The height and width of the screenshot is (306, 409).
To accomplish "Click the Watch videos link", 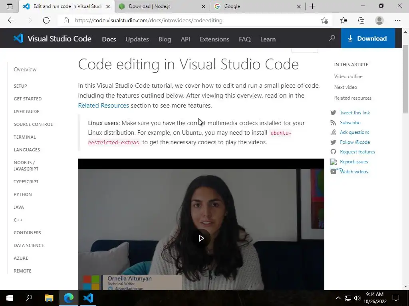I will pyautogui.click(x=354, y=171).
